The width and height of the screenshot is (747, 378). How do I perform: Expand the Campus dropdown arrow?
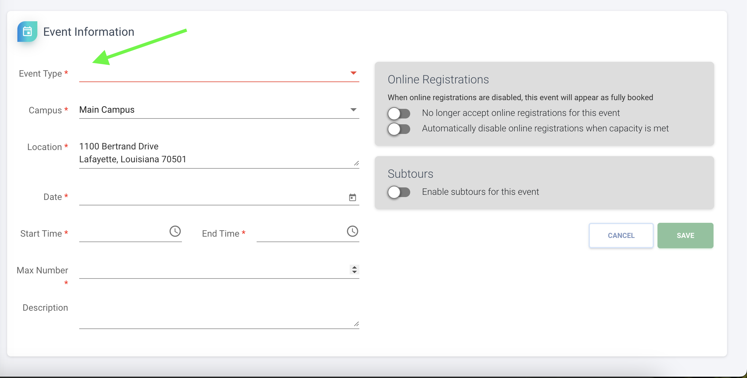(x=354, y=110)
